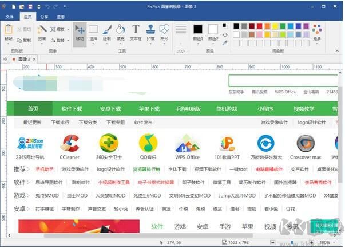Select the Stamp tool
This screenshot has width=345, height=248.
pyautogui.click(x=150, y=29)
